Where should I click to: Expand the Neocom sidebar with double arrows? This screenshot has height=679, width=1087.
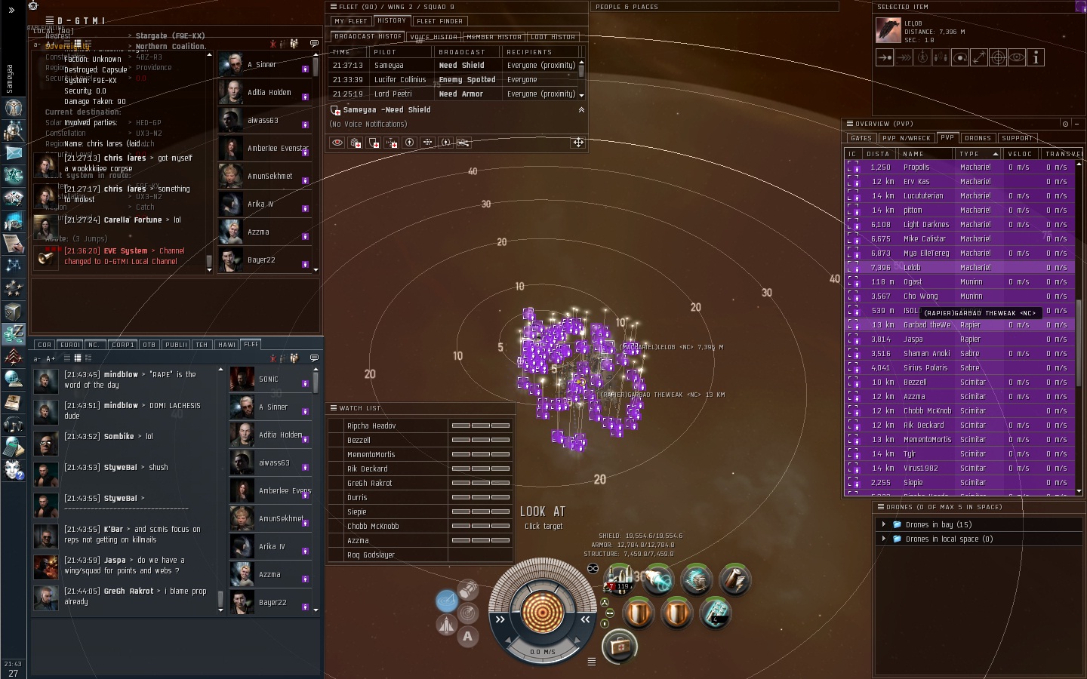(11, 11)
